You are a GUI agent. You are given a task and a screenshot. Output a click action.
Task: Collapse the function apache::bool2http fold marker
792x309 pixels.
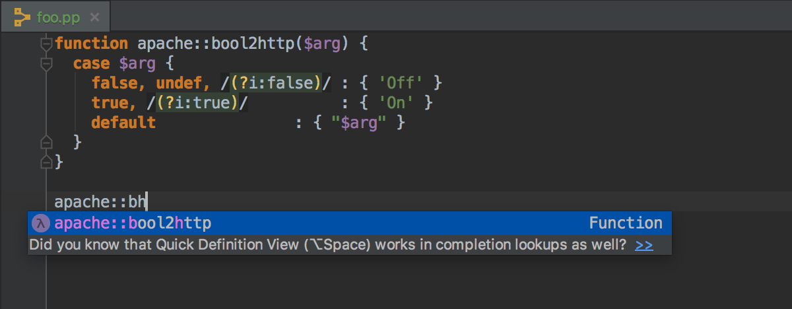point(46,44)
